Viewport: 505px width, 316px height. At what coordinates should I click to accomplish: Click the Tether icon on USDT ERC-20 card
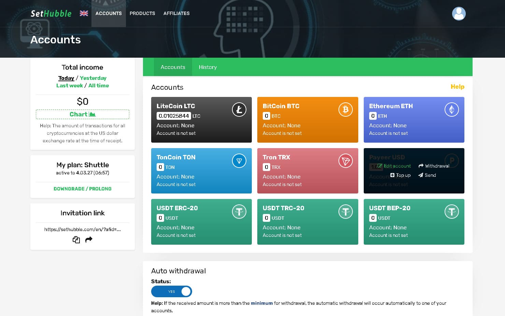pos(239,212)
